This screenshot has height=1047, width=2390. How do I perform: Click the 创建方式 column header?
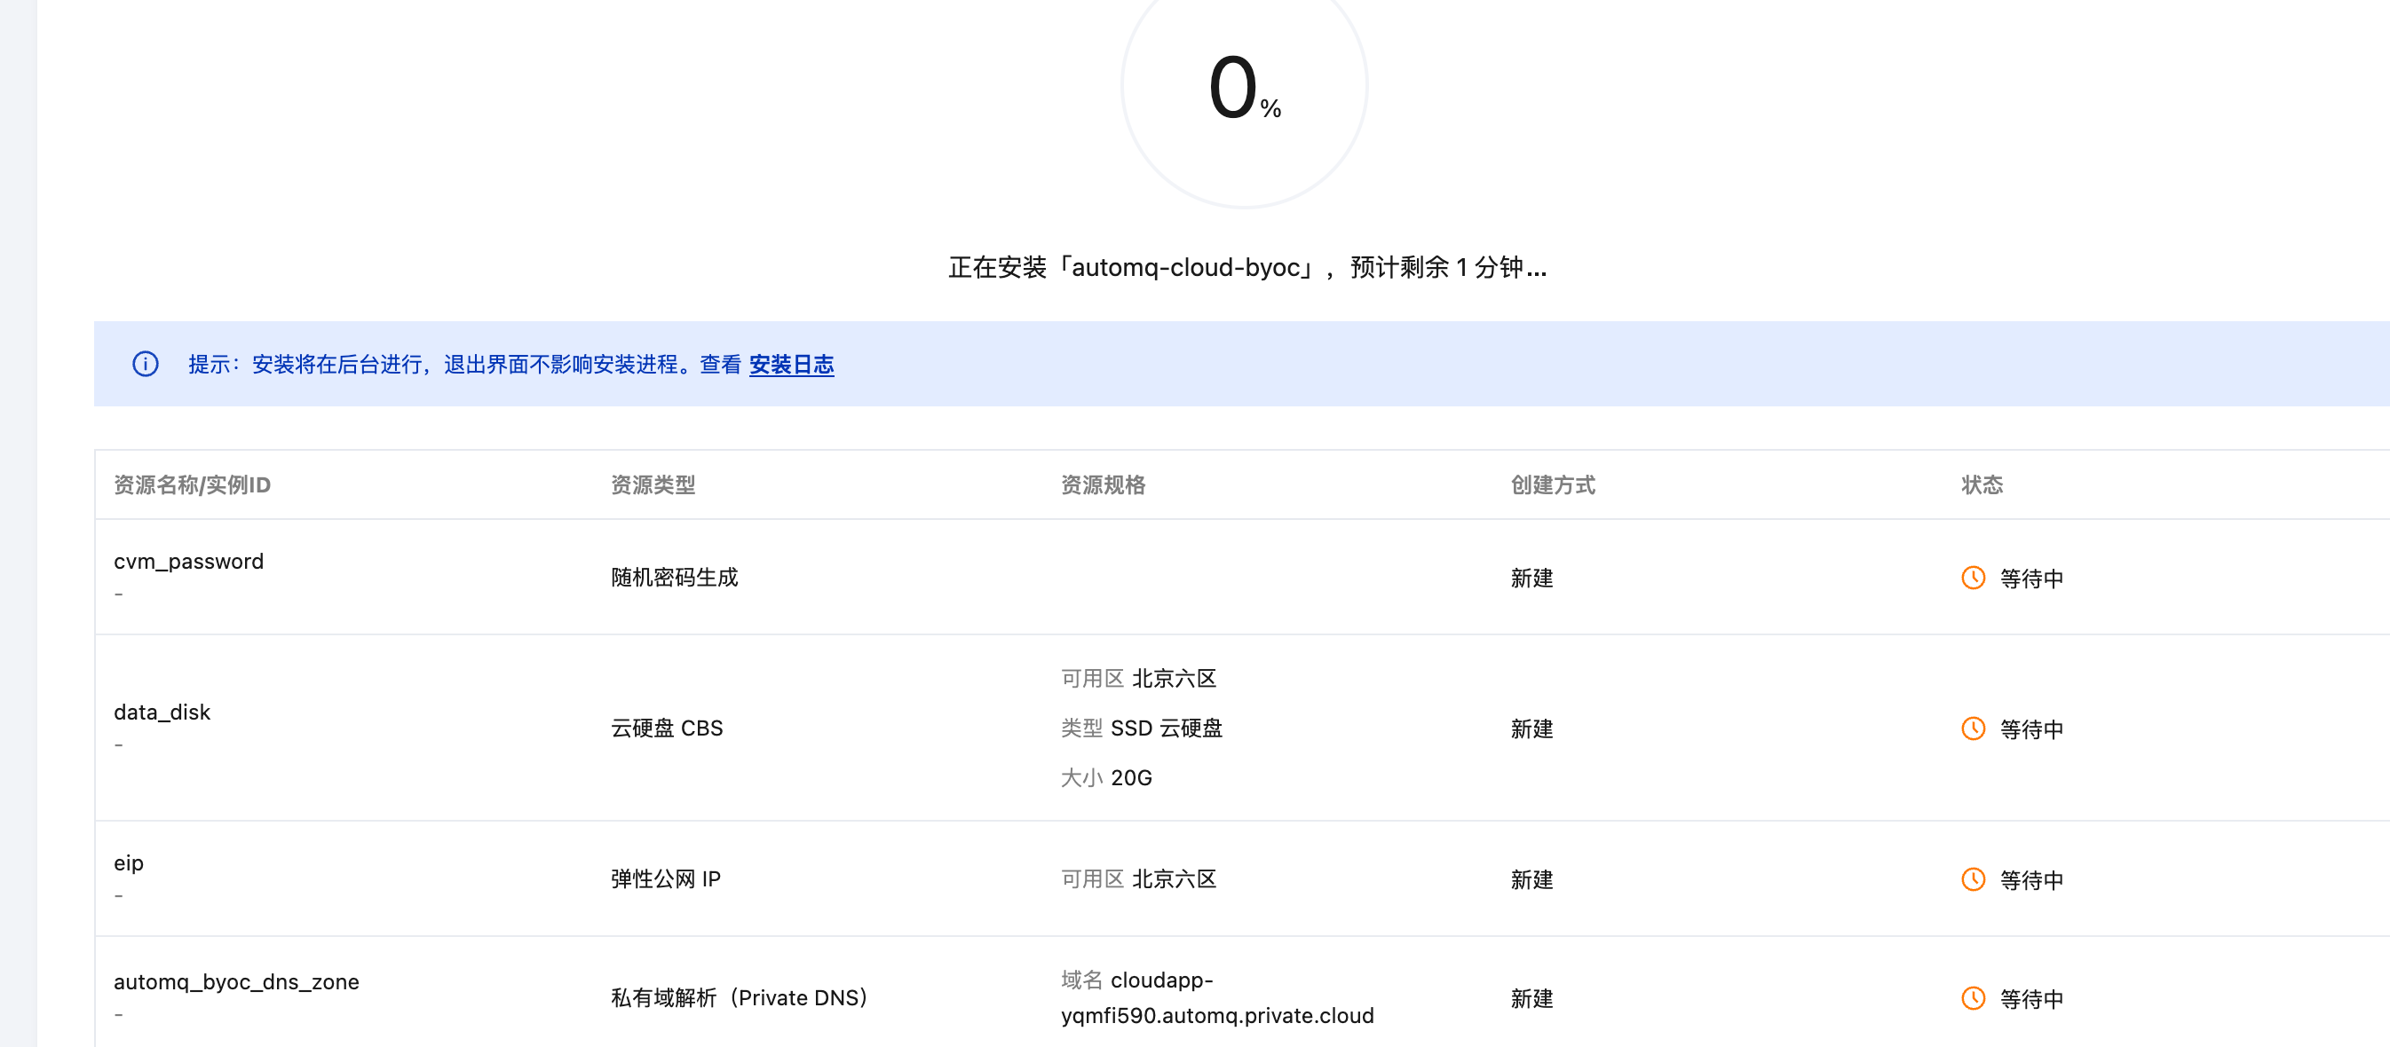(x=1552, y=485)
